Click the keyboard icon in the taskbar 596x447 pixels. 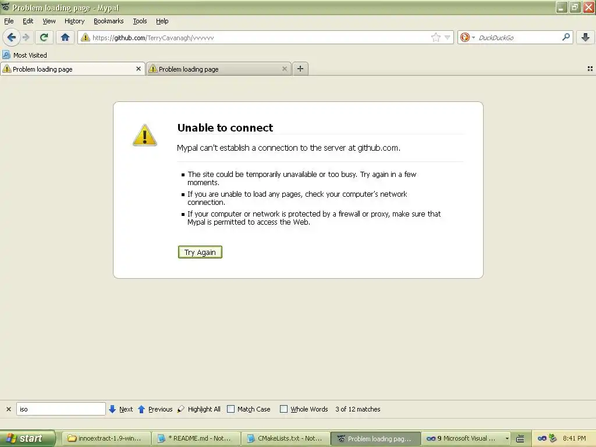coord(520,439)
